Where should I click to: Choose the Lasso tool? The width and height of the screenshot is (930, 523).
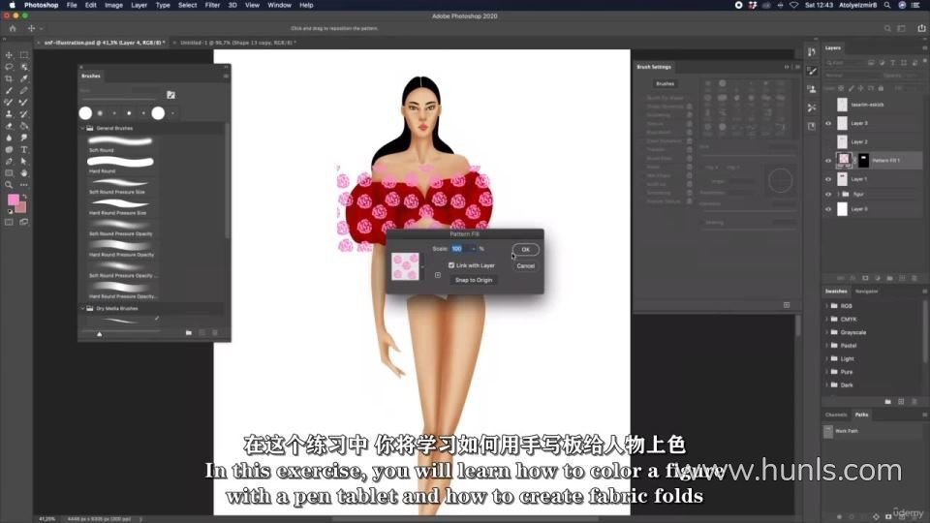coord(9,67)
